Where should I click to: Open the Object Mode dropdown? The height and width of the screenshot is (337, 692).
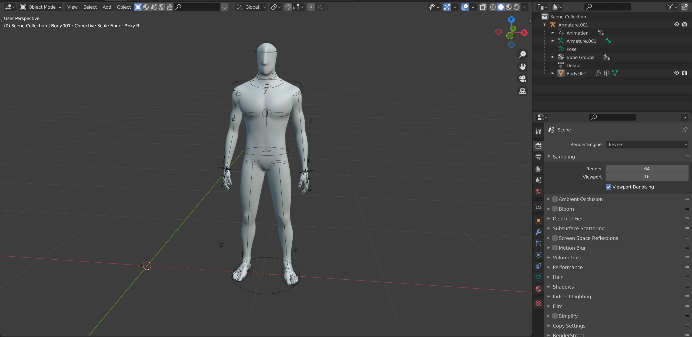pyautogui.click(x=41, y=7)
